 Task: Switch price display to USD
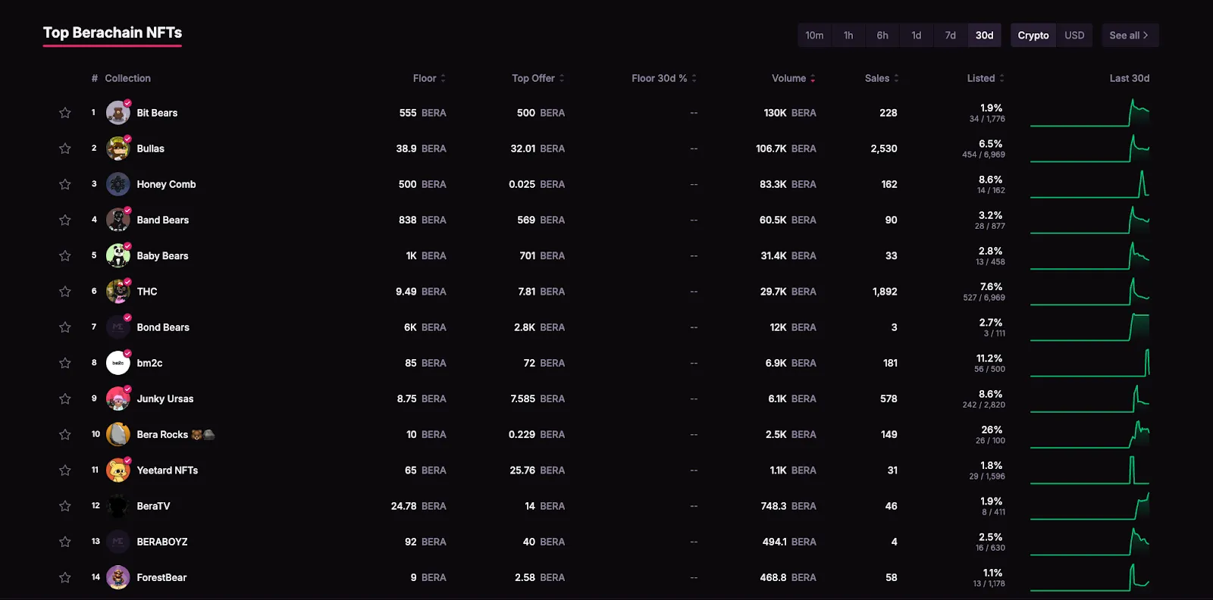click(1074, 36)
